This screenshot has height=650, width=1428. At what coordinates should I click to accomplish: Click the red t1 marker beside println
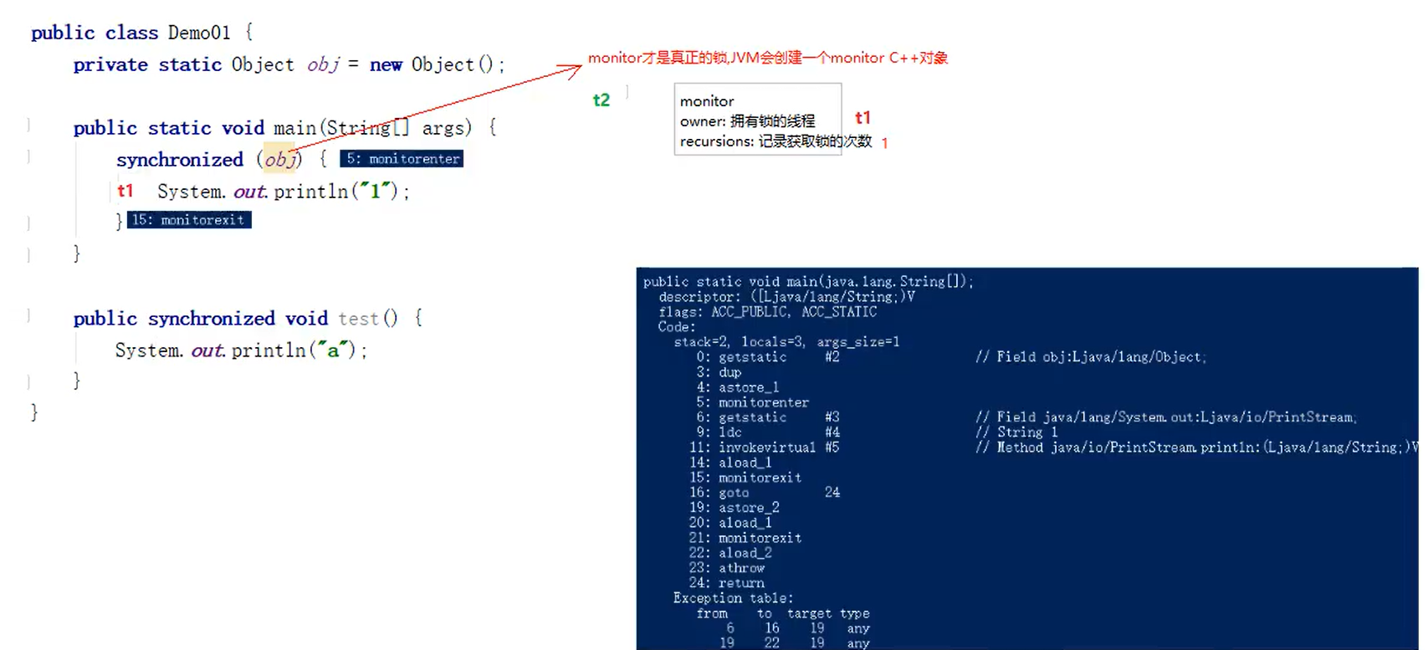125,191
